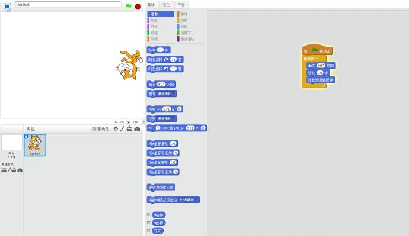The image size is (409, 236).
Task: Choose new sprite from library icon
Action: tap(116, 128)
